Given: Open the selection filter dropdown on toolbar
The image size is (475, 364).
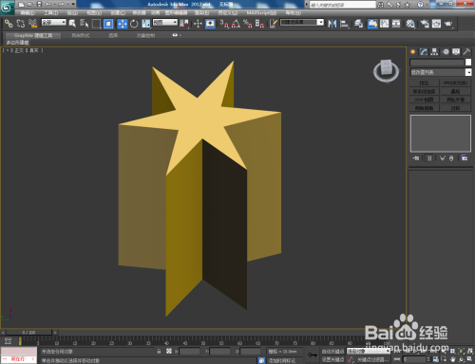Looking at the screenshot, I should point(54,23).
